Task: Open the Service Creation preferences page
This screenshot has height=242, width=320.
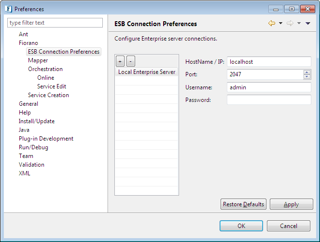Action: [48, 95]
